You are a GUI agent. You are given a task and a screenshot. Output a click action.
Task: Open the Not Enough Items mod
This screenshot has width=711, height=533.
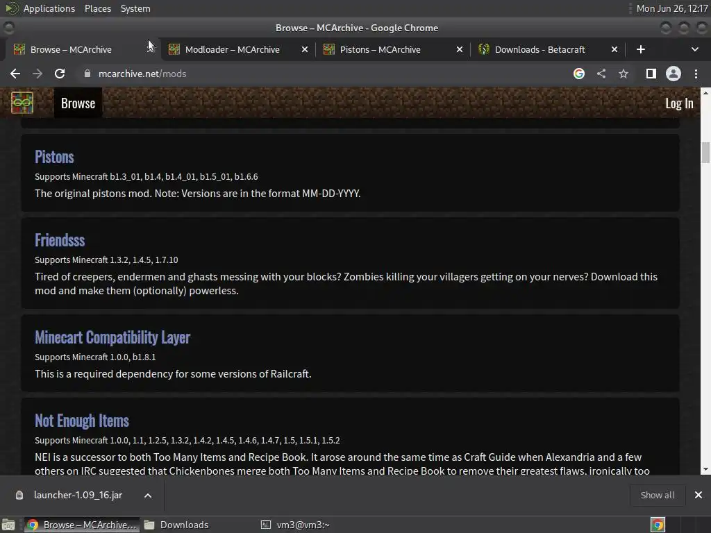82,421
